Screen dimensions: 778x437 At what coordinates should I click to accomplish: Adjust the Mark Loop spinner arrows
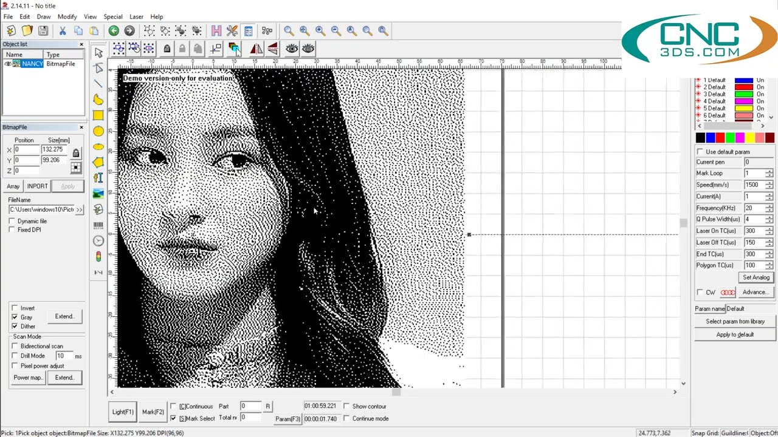(769, 174)
